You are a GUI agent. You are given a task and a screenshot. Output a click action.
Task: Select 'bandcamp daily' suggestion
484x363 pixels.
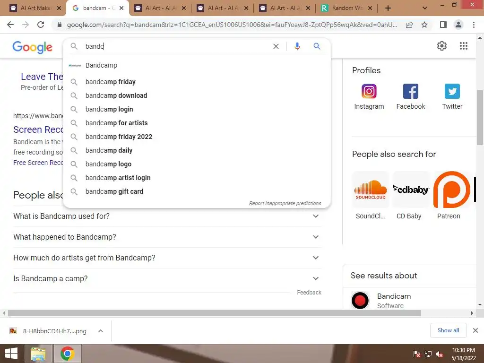point(197,150)
